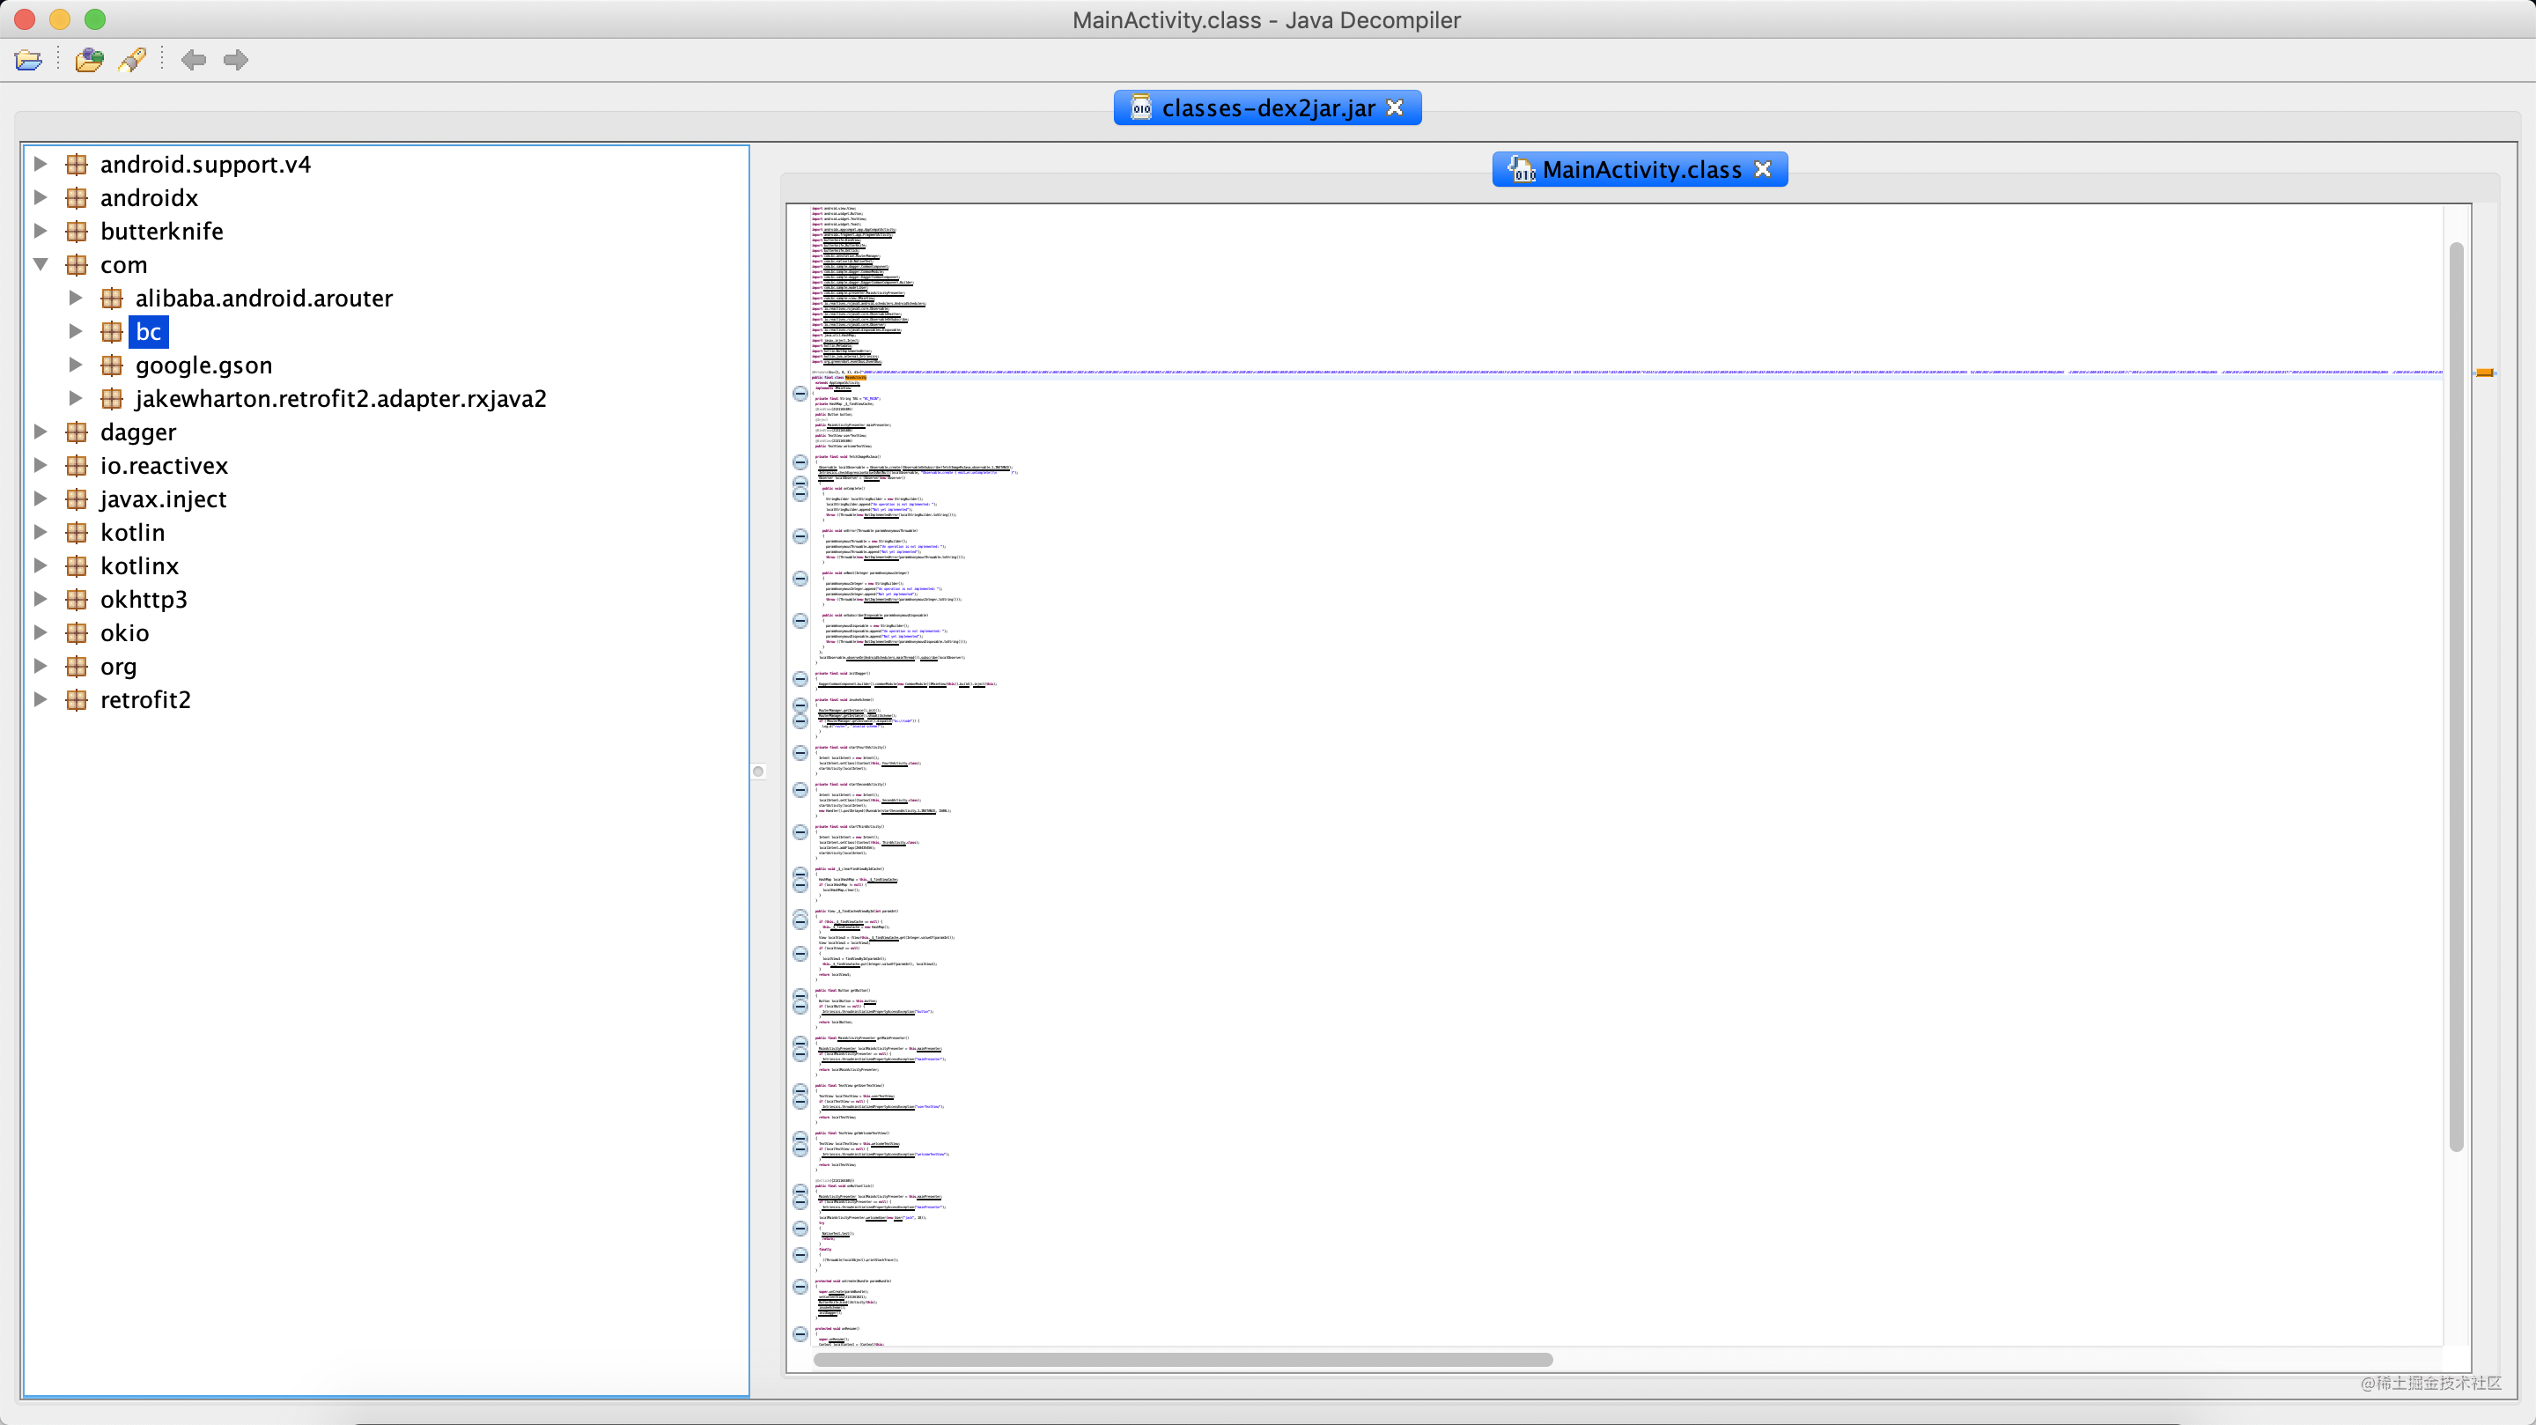Select the Search toolbar icon
Screen dimensions: 2536x1425
[x=133, y=60]
